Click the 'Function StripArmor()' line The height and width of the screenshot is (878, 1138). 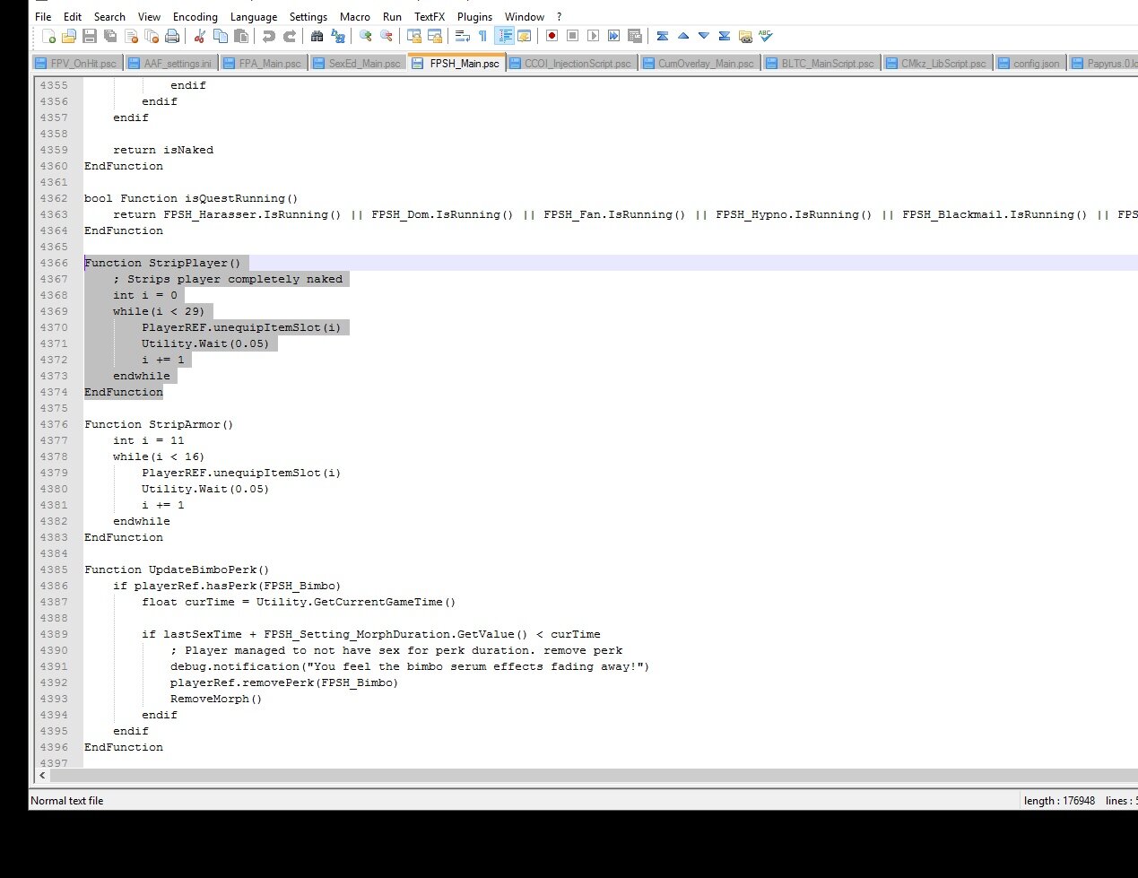coord(159,424)
